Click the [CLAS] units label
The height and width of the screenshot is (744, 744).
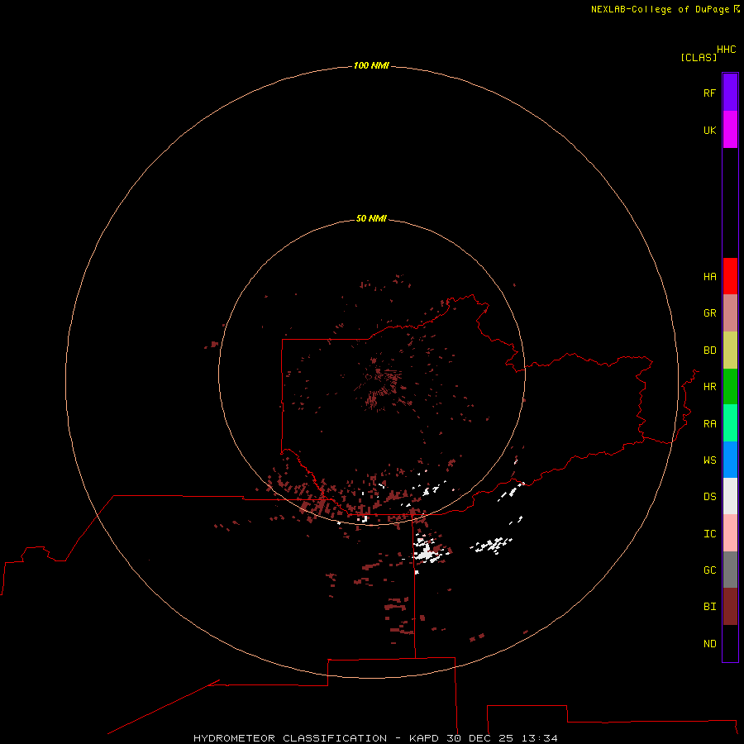pos(699,57)
